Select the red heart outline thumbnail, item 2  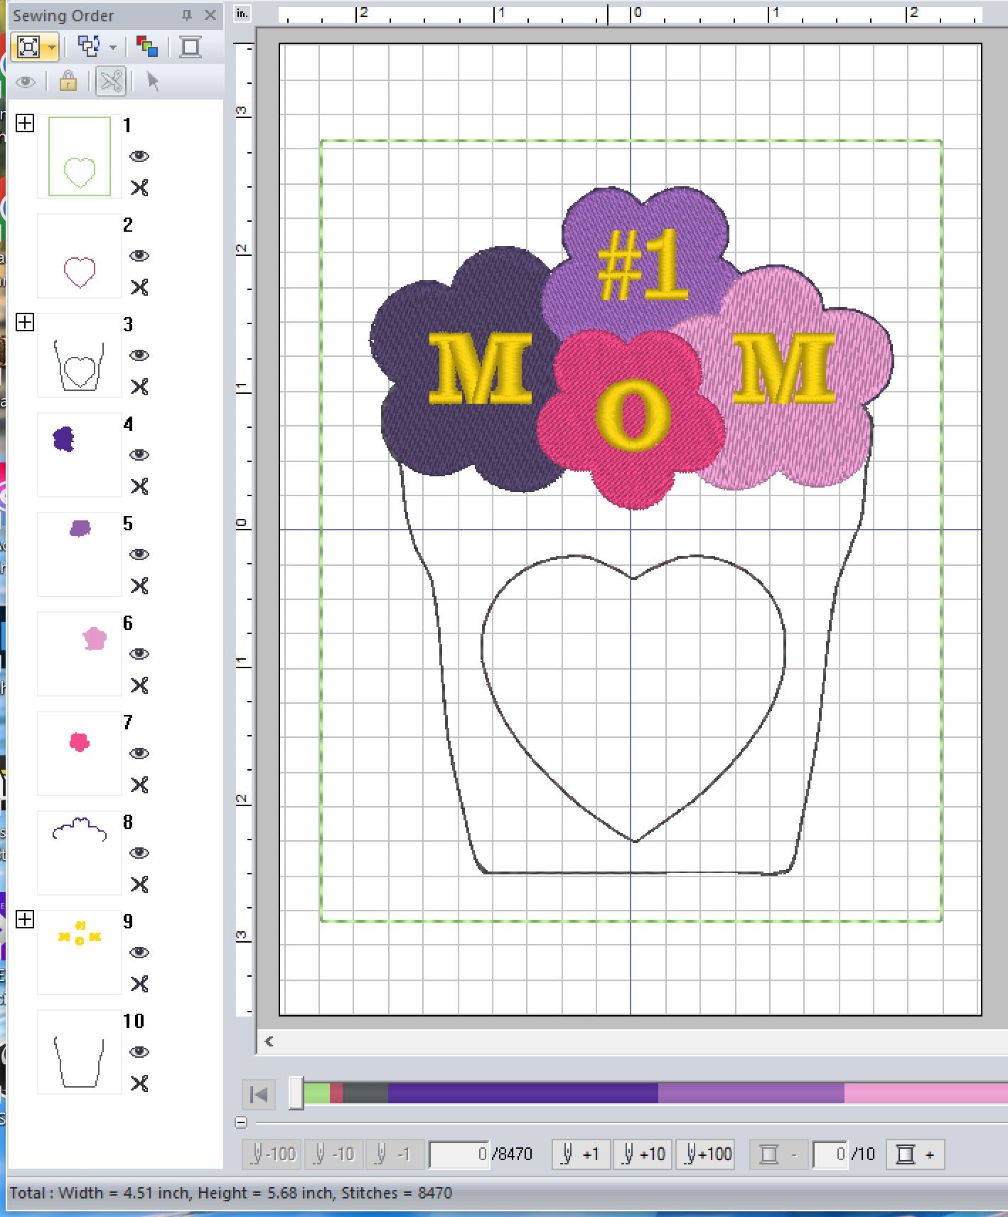80,256
